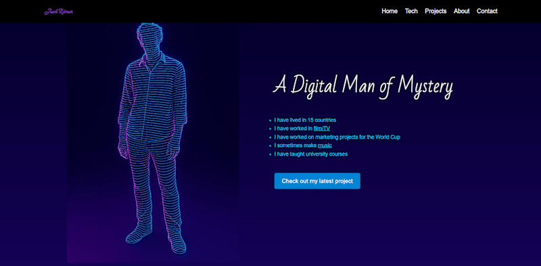The image size is (541, 266).
Task: Click the bullet dot beside university courses
Action: click(270, 154)
